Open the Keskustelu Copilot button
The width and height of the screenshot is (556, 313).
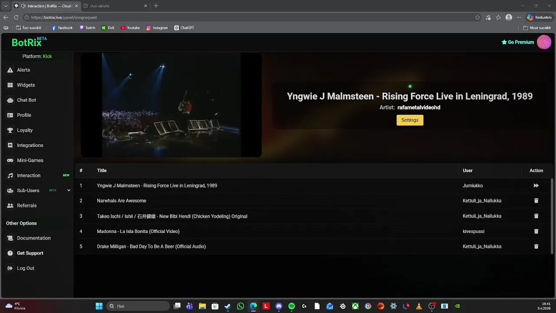[539, 17]
